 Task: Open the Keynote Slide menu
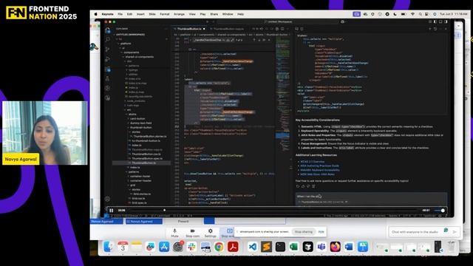point(152,14)
